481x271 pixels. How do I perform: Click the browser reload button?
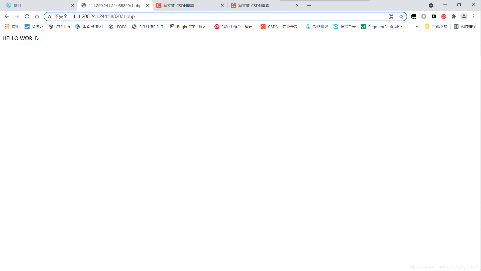pos(27,16)
